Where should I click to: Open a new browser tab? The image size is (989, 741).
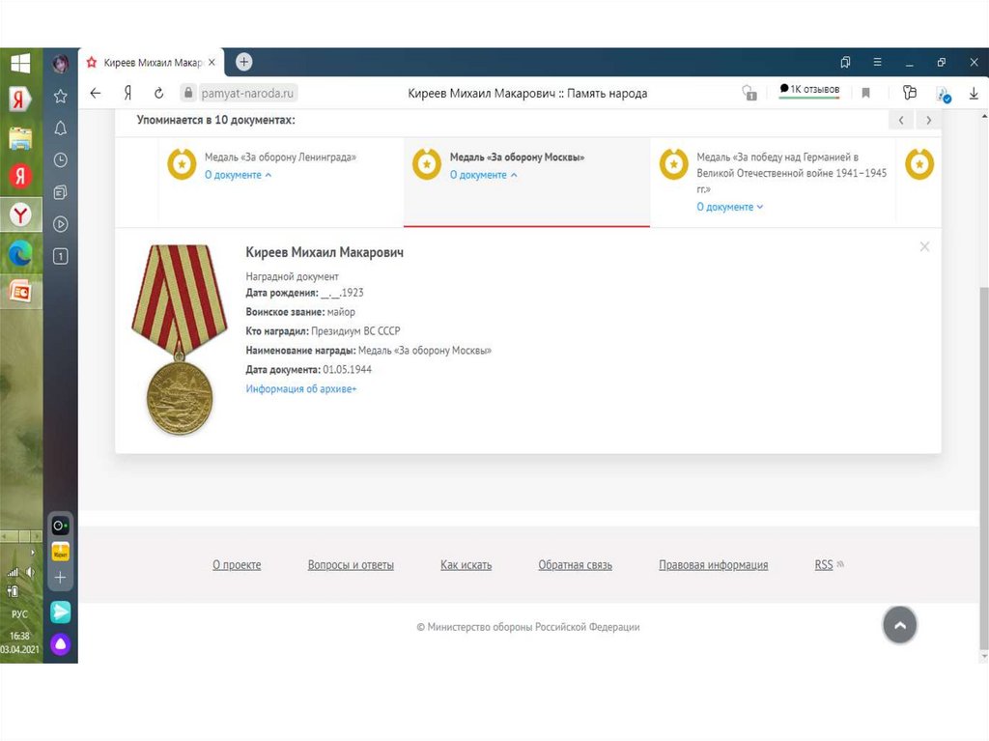tap(244, 62)
